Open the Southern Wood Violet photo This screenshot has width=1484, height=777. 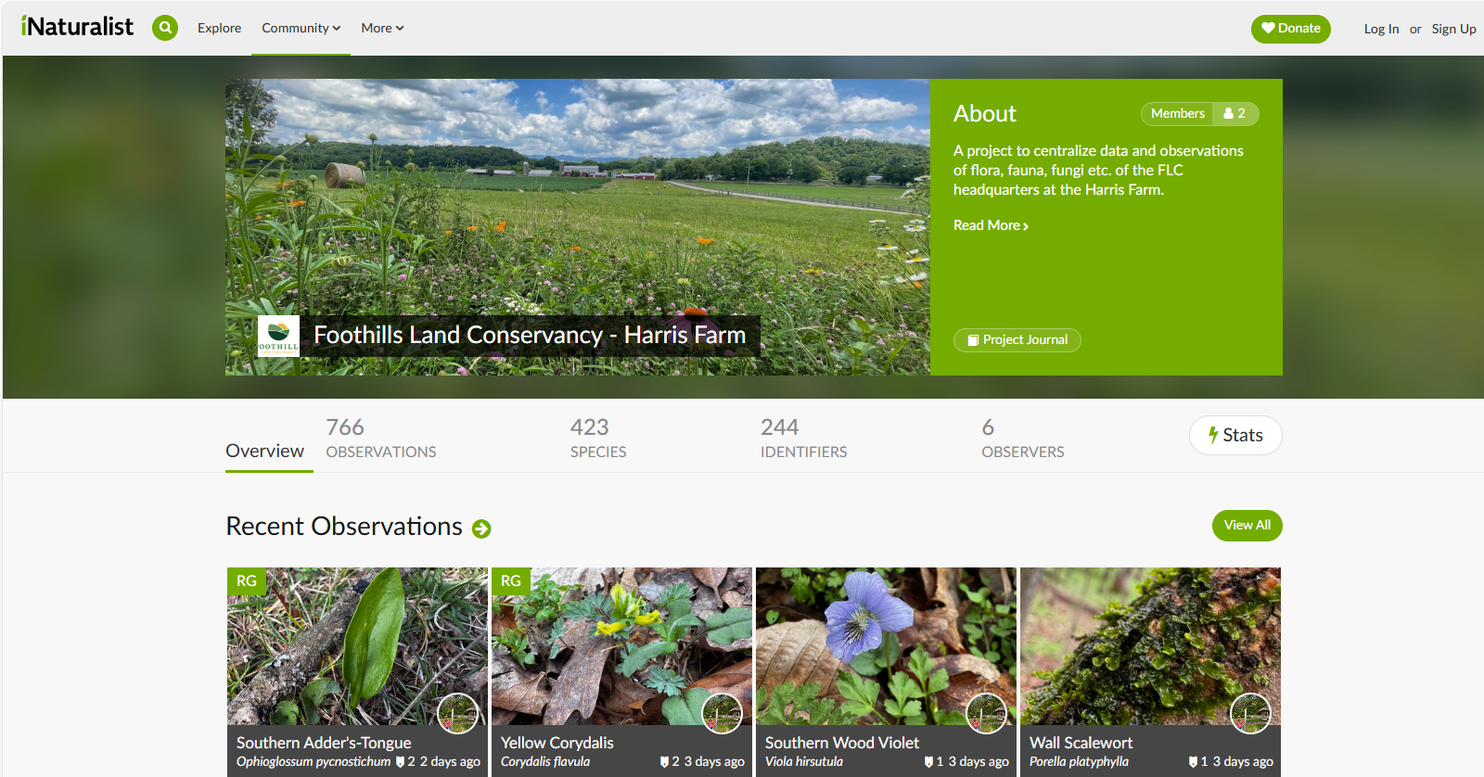[886, 646]
